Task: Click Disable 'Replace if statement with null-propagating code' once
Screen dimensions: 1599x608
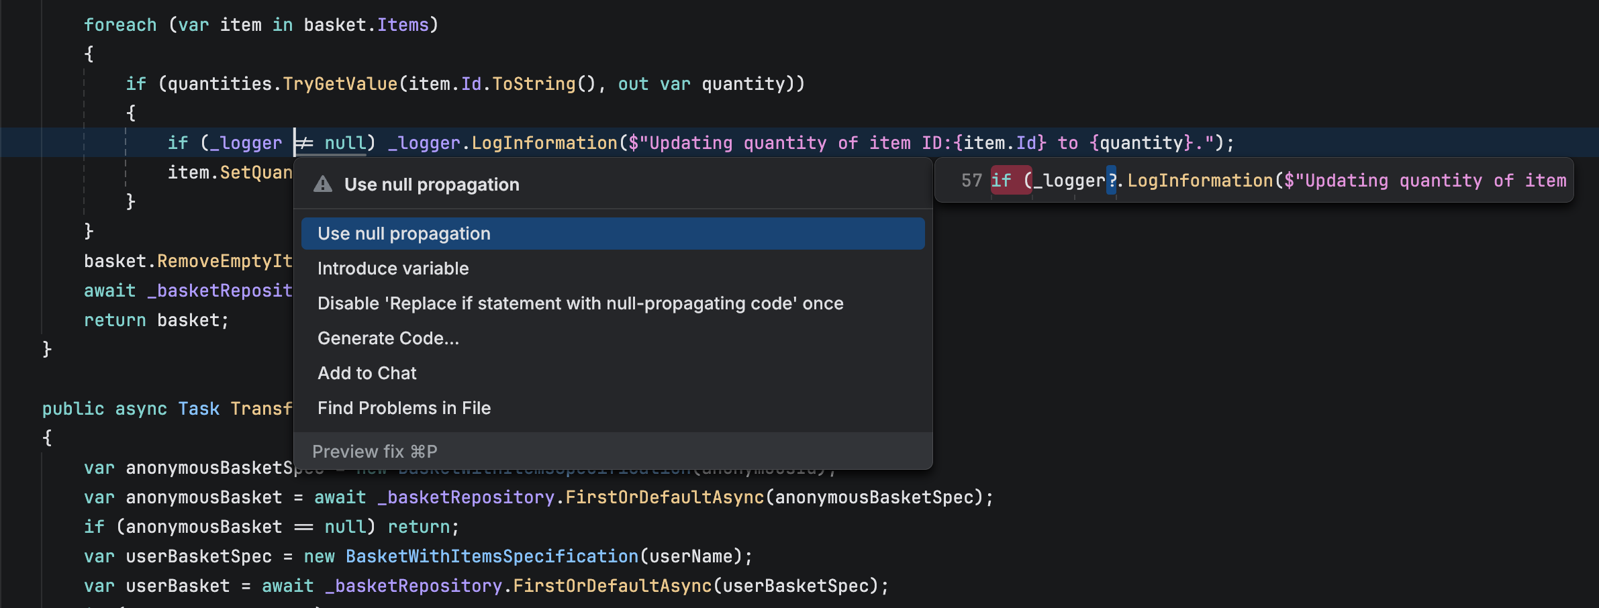Action: (580, 303)
